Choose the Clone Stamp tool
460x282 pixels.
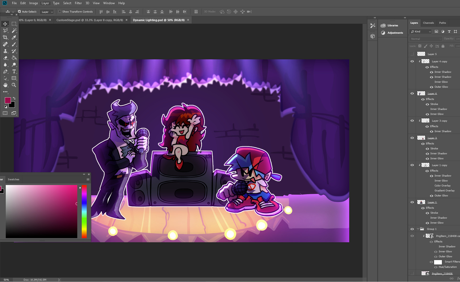point(5,51)
